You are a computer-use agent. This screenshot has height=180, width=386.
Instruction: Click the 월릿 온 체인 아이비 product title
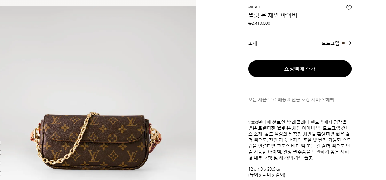click(x=273, y=15)
